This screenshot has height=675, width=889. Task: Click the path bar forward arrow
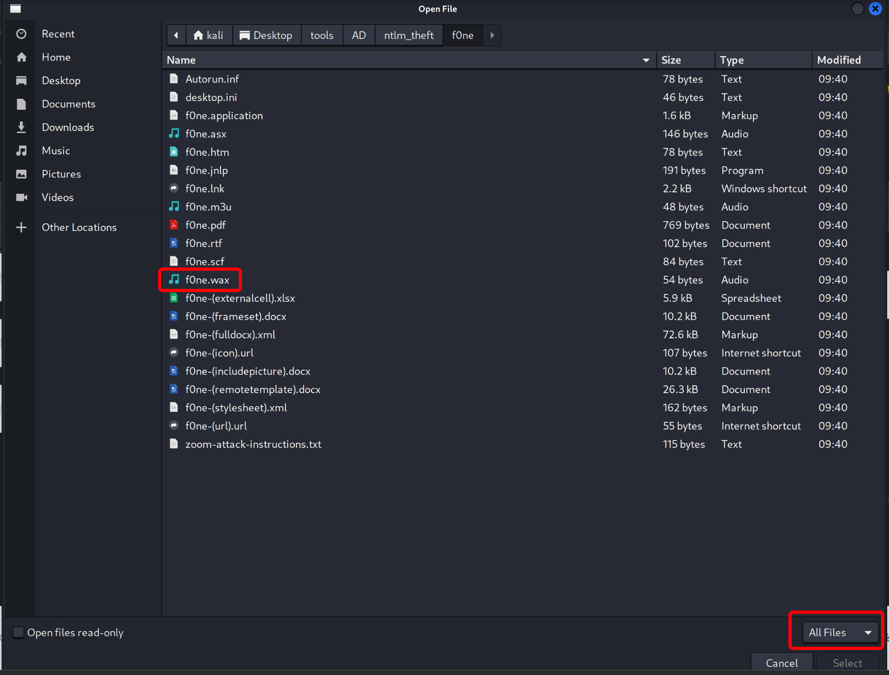pos(492,35)
